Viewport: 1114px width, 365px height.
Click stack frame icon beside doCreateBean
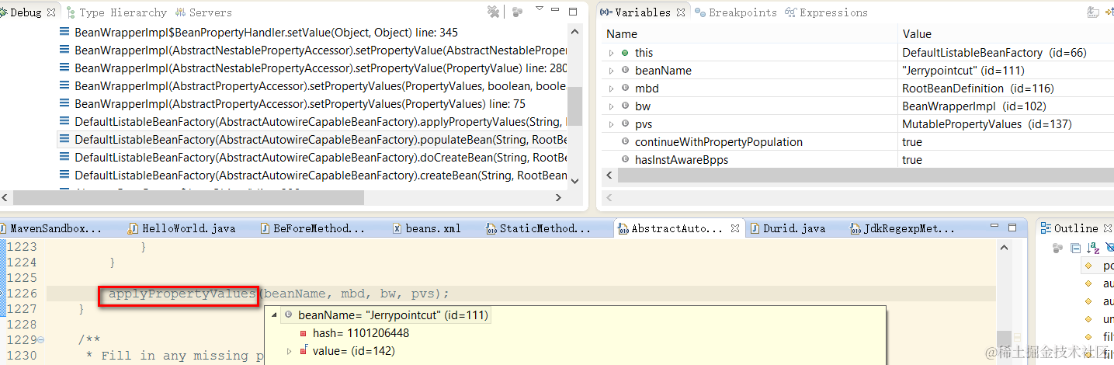pos(65,158)
